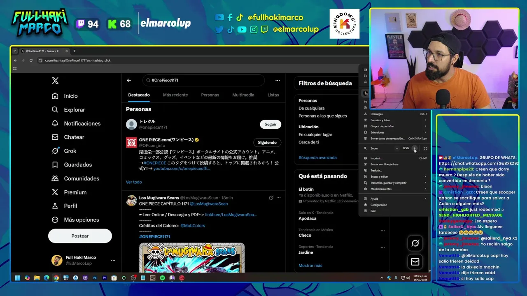This screenshot has height=296, width=527.
Task: Open Chatear messages section
Action: click(68, 137)
